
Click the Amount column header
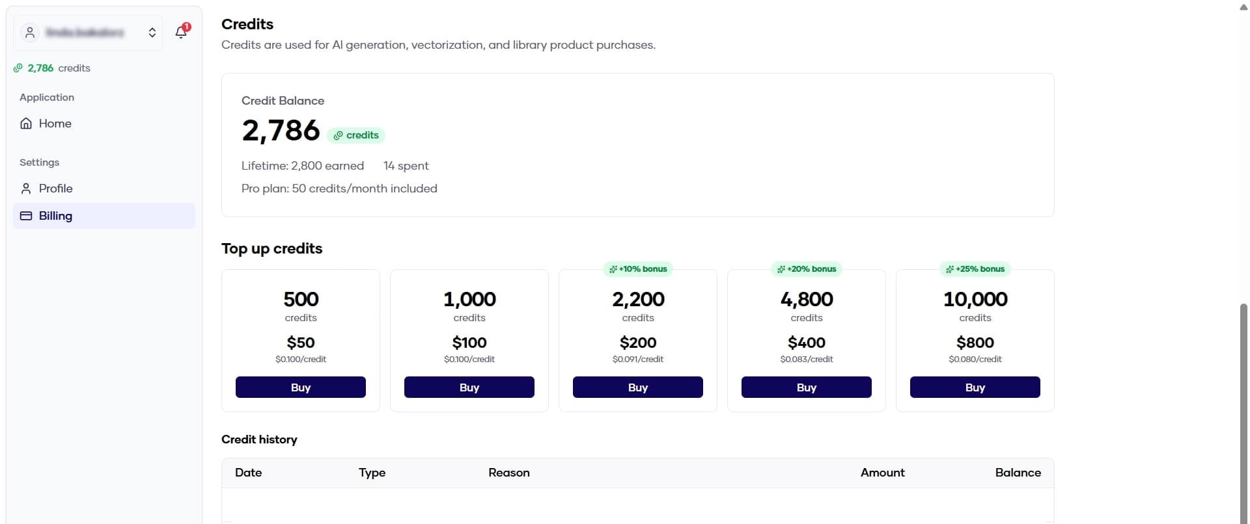tap(883, 473)
